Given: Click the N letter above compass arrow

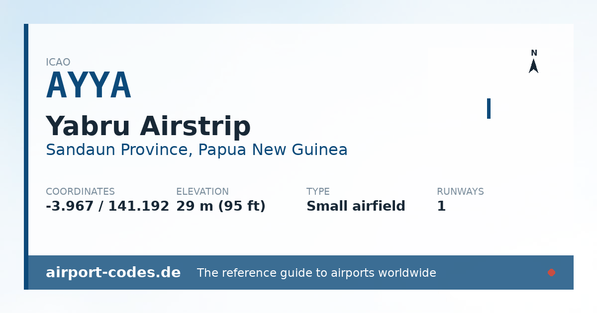Looking at the screenshot, I should 534,53.
